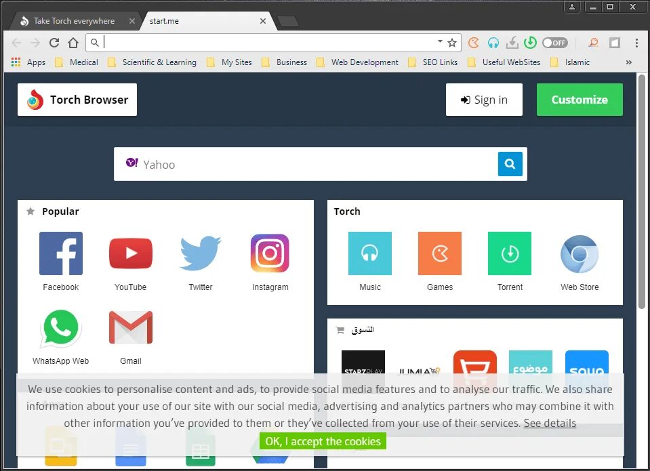
Task: Open YouTube shortcut icon
Action: point(131,253)
